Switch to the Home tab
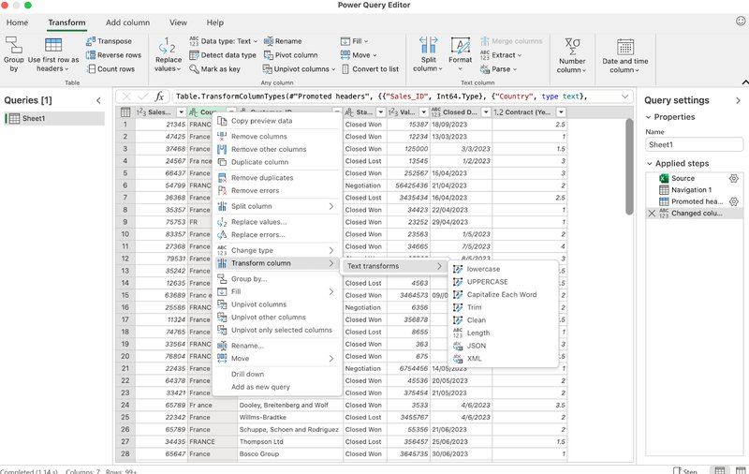 17,22
